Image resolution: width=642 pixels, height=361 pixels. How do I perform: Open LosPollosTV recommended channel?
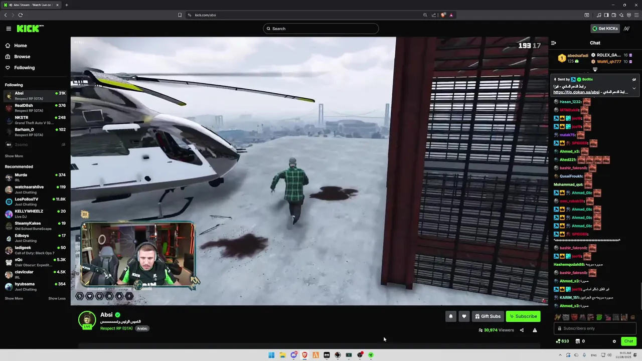[35, 202]
